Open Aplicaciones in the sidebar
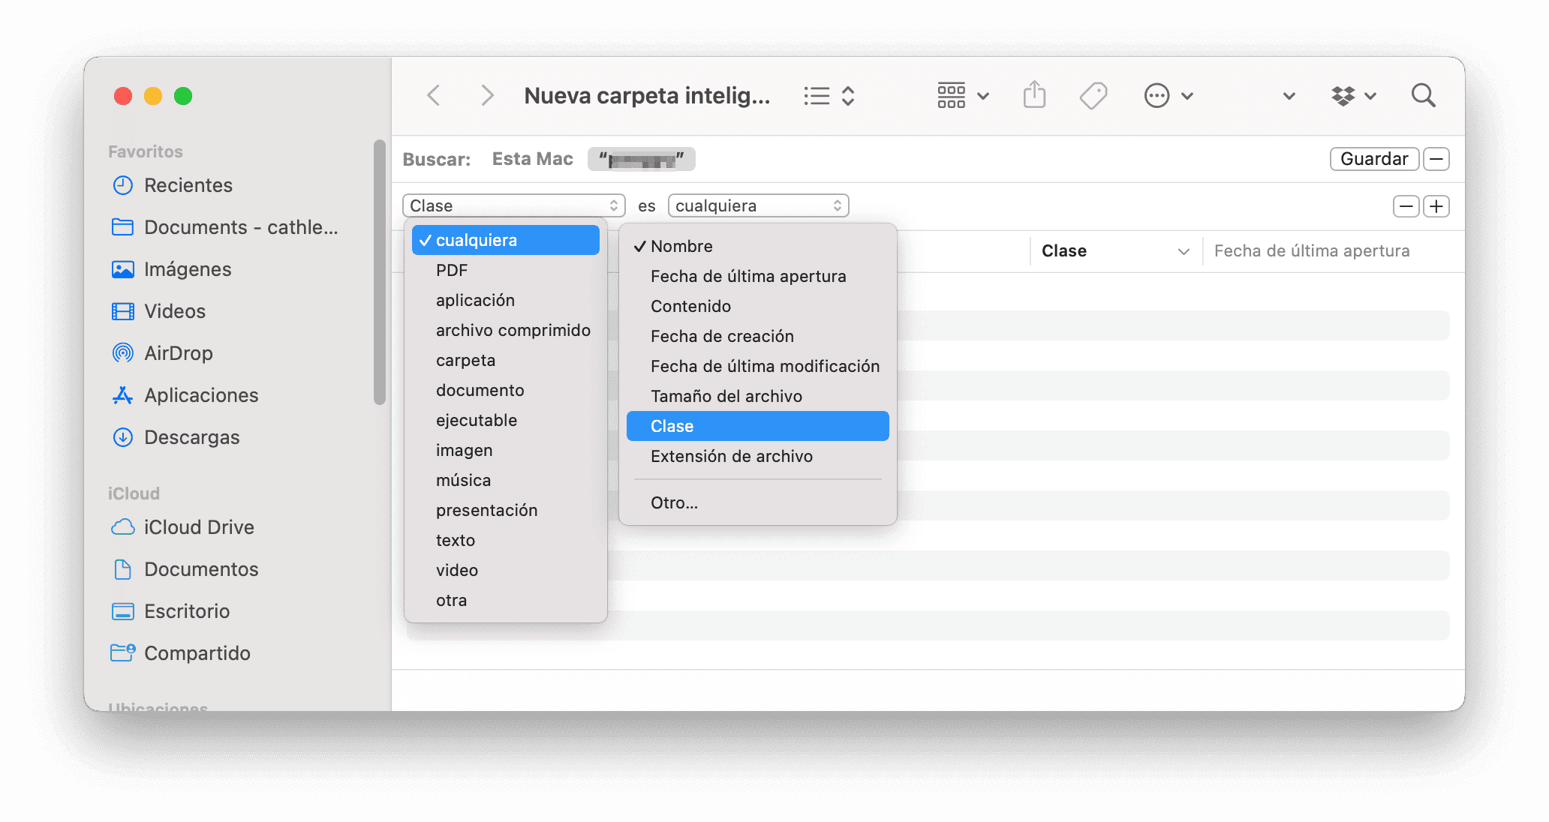The width and height of the screenshot is (1549, 822). click(185, 395)
